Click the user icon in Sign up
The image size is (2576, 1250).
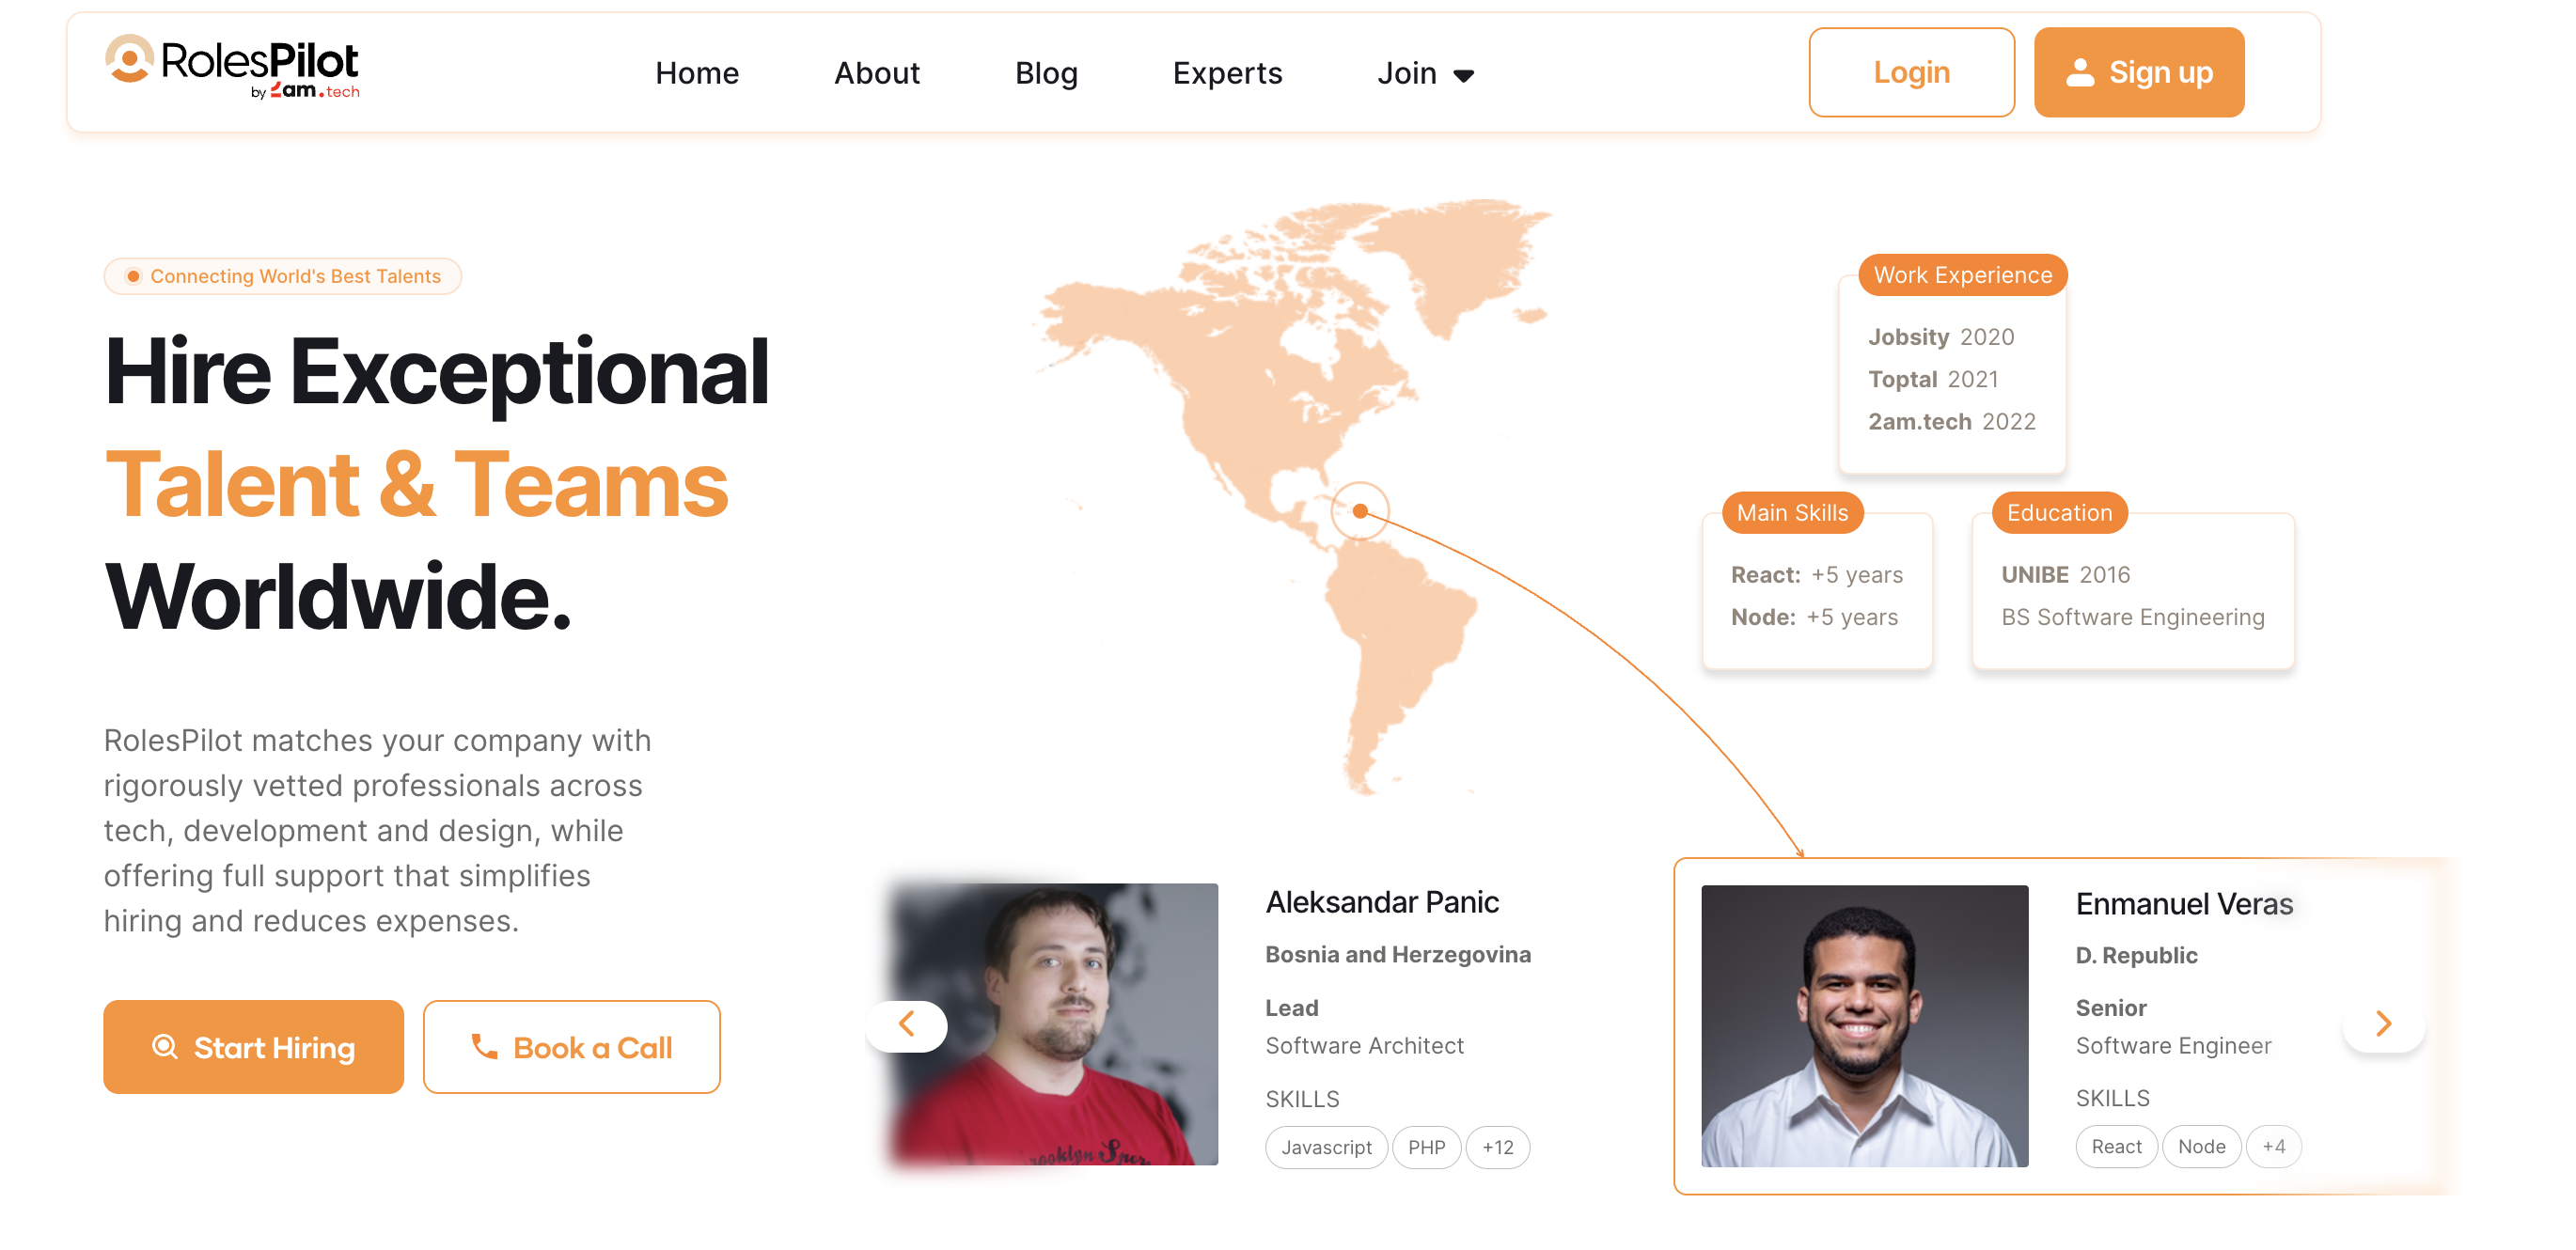pyautogui.click(x=2080, y=72)
